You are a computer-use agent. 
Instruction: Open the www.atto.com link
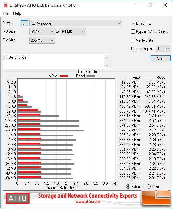tap(87, 201)
